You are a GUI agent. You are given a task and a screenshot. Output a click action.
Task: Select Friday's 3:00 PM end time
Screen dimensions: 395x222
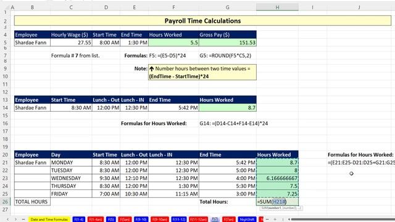tap(228, 194)
